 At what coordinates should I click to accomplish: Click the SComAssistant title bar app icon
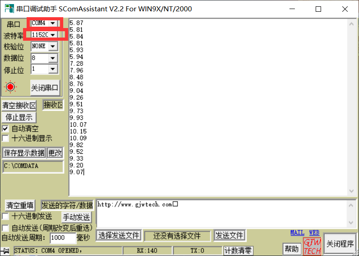[x=9, y=9]
